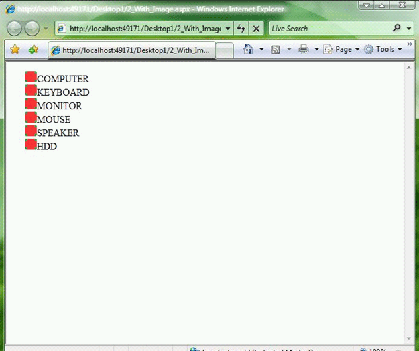The width and height of the screenshot is (419, 351).
Task: Click the scrollbar up arrow
Action: [408, 68]
